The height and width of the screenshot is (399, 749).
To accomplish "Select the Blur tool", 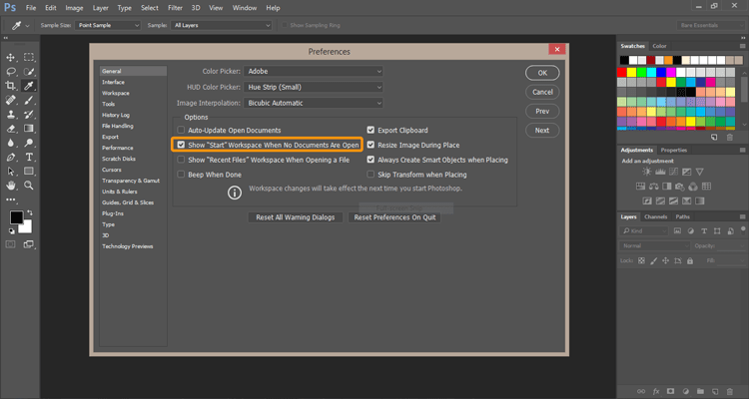I will (11, 143).
